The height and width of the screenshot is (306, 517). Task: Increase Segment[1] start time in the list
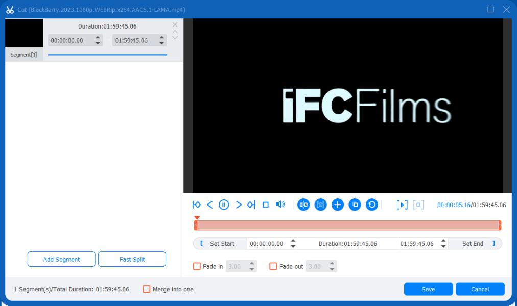point(98,38)
